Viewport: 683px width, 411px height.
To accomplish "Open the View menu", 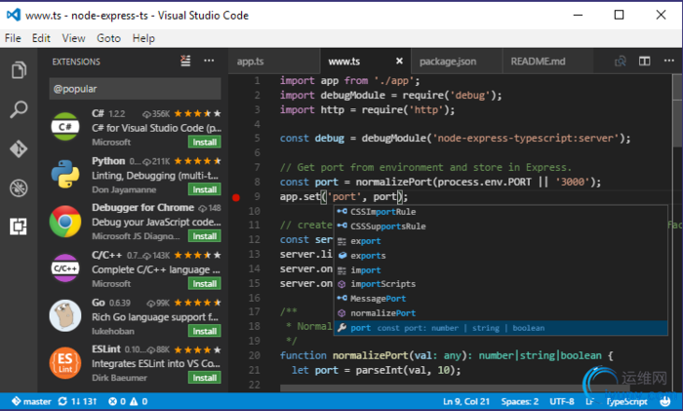I will [x=73, y=38].
